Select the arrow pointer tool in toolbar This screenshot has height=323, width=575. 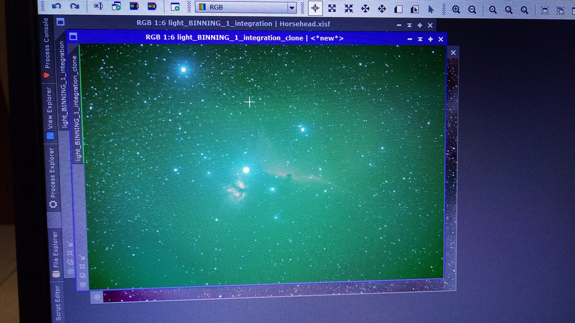pos(431,9)
